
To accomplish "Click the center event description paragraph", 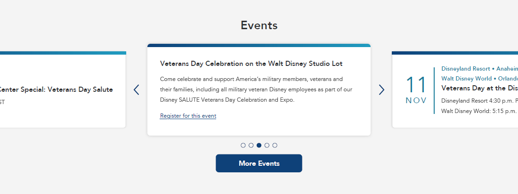I will [x=256, y=89].
